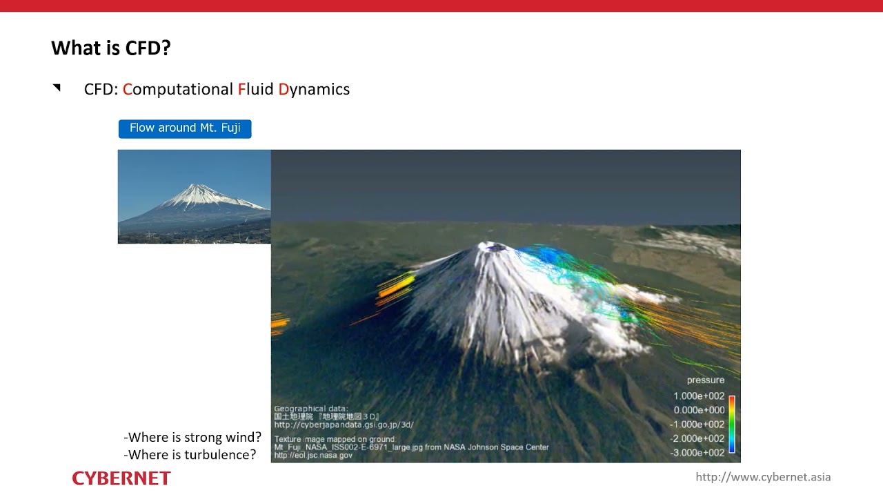Viewport: 883px width, 497px height.
Task: Click the CYBERNET logo
Action: pyautogui.click(x=121, y=478)
